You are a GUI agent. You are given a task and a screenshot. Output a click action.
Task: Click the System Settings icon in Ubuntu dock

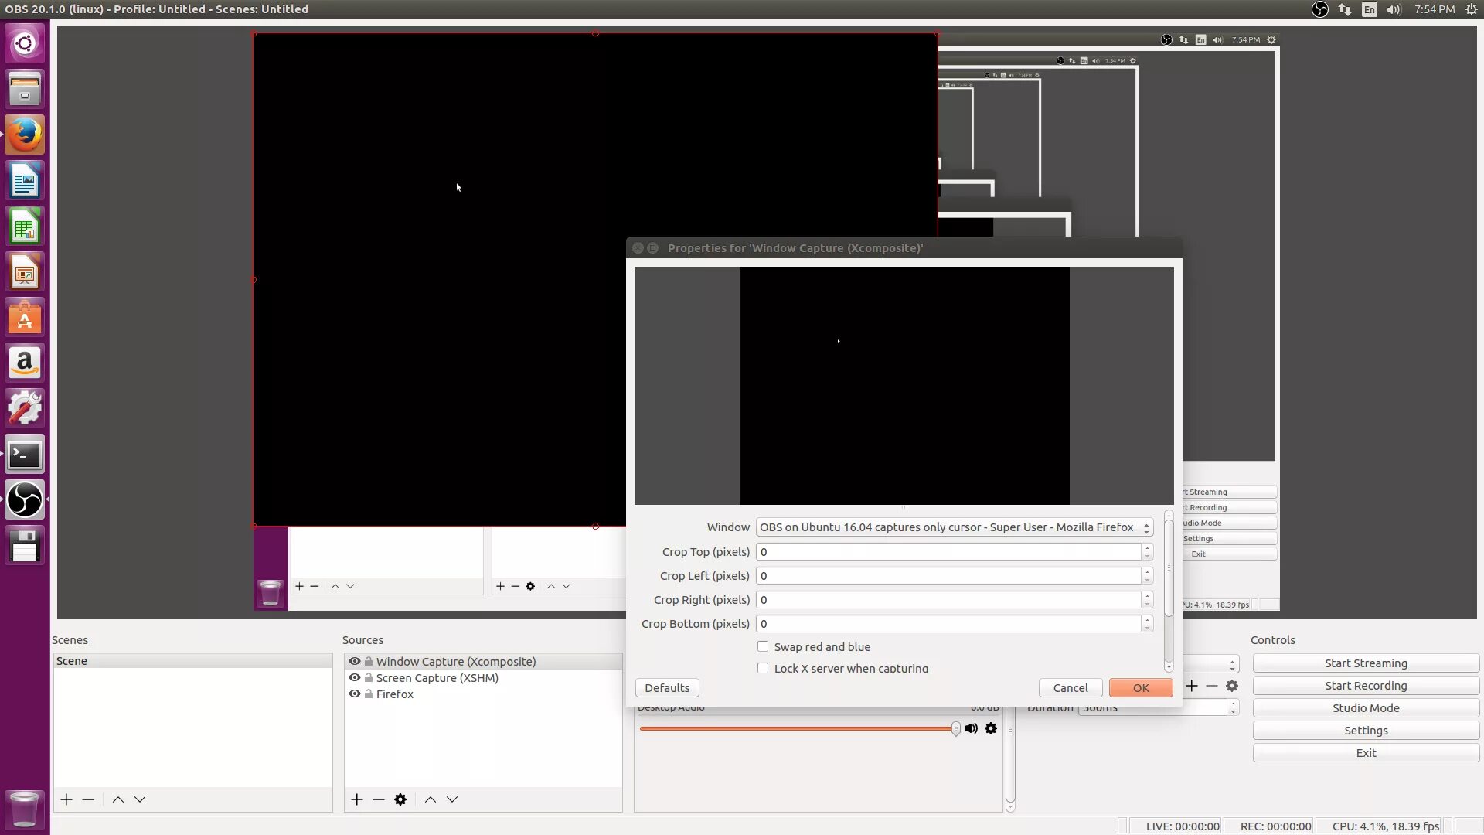click(25, 407)
